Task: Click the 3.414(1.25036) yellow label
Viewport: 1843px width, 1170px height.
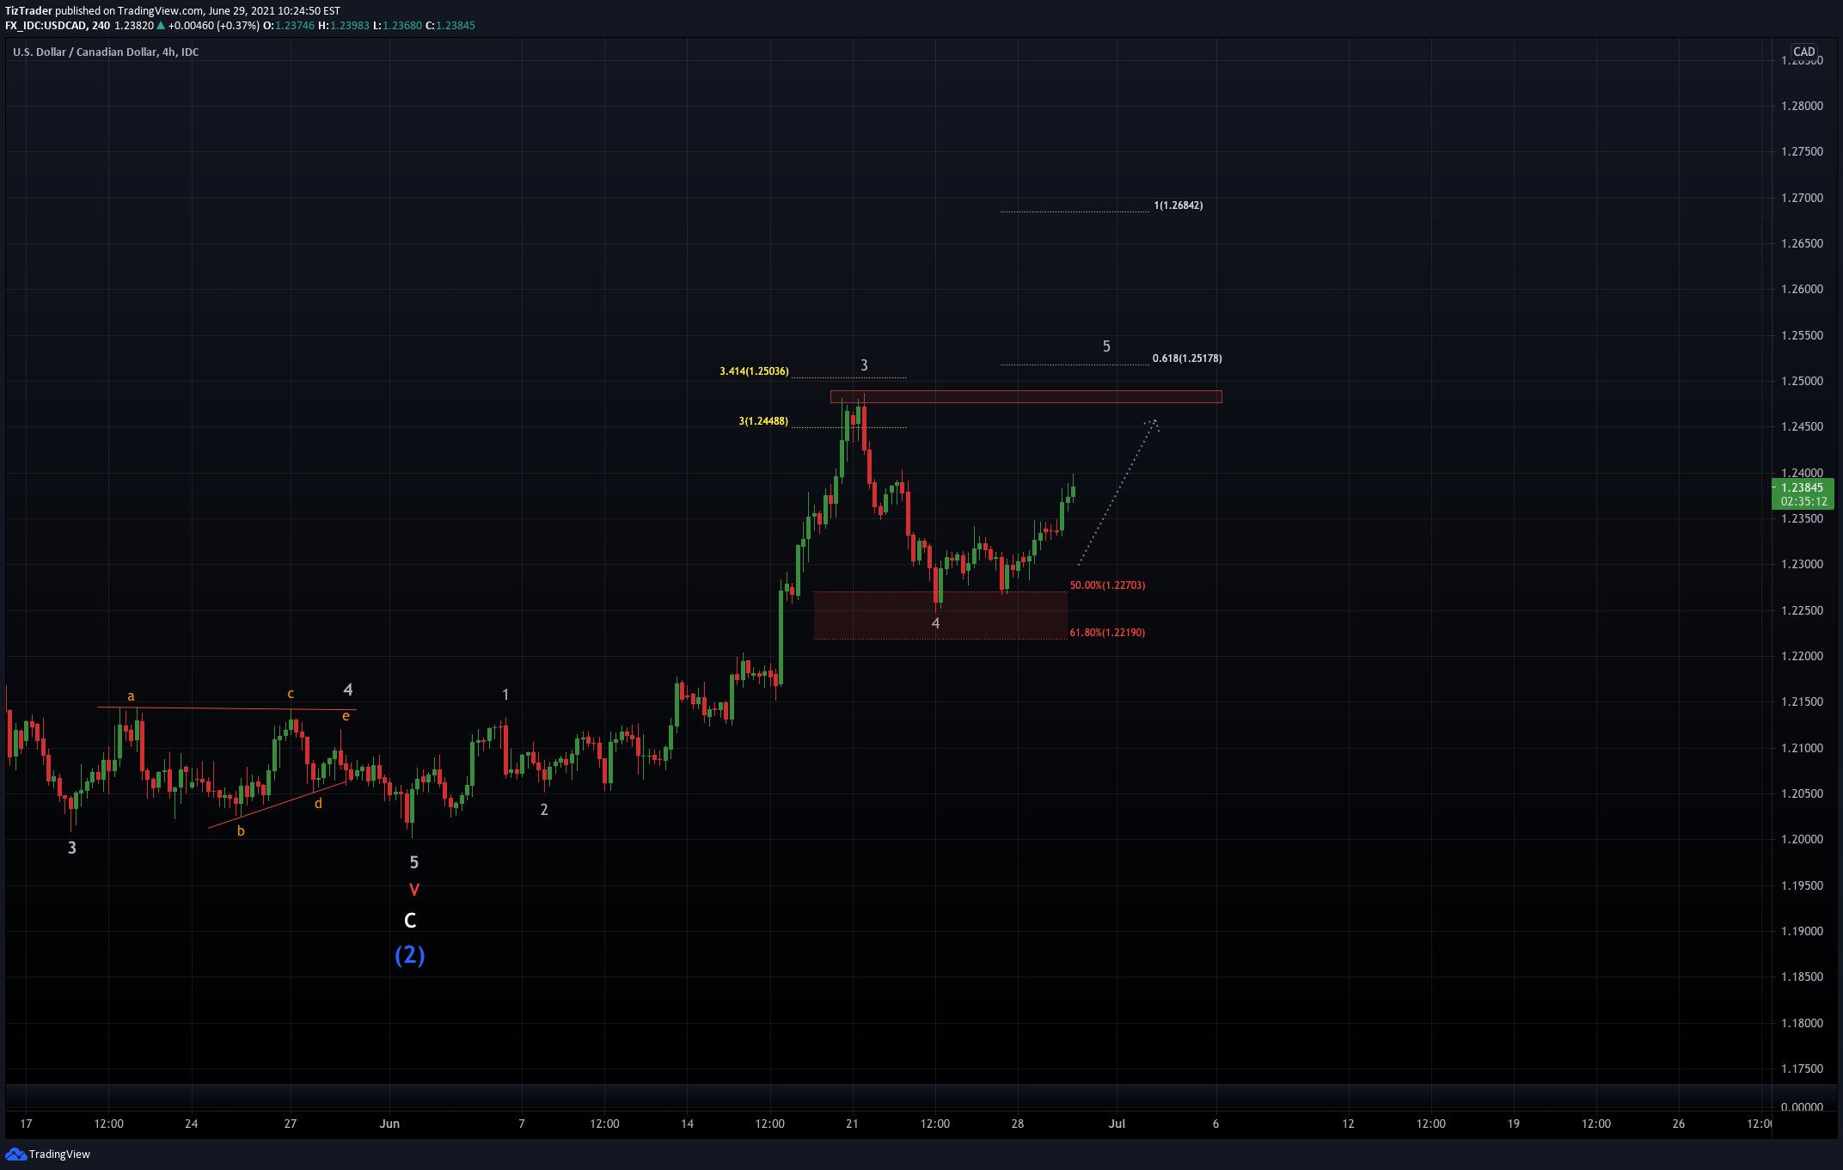Action: pyautogui.click(x=754, y=371)
